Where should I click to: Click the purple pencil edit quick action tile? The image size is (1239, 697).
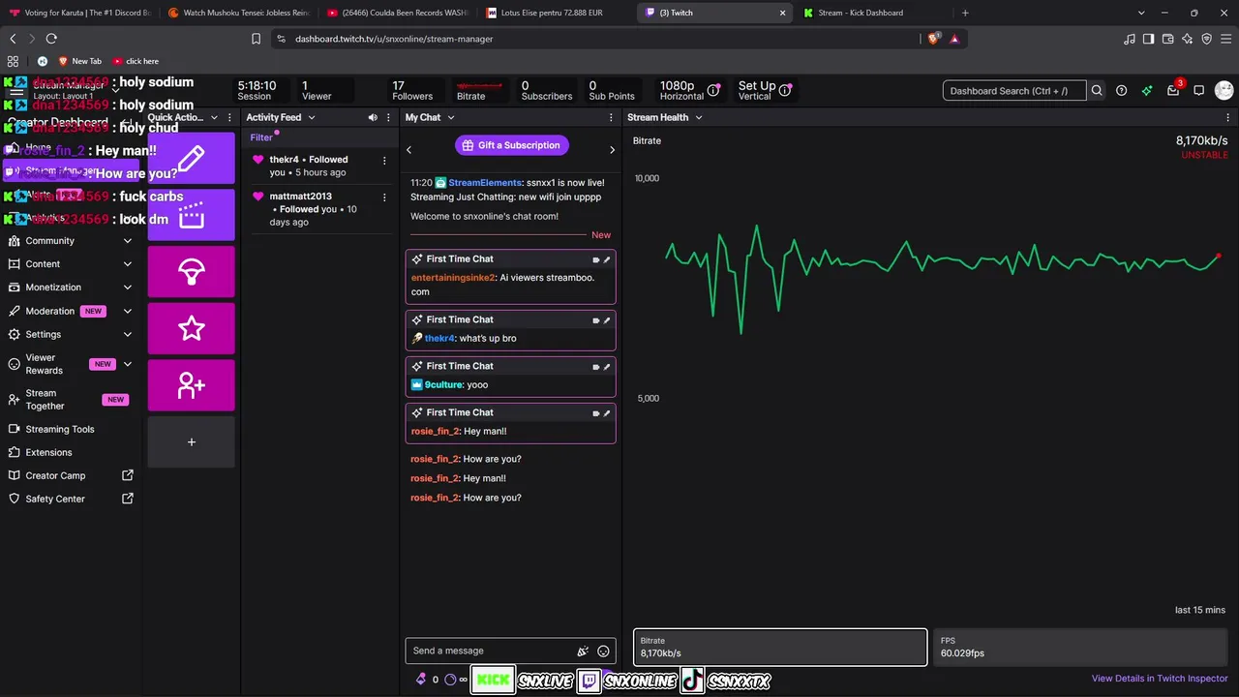pos(191,158)
